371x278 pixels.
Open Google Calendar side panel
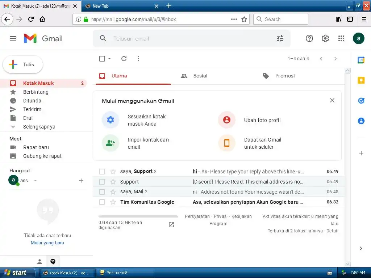[x=361, y=60]
